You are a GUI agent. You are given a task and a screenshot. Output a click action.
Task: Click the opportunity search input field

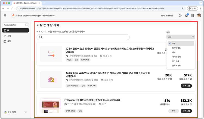[x=83, y=37]
